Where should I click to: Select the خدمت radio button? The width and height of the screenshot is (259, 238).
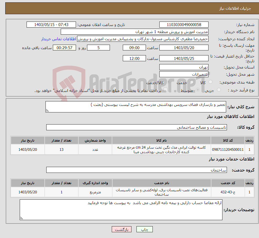(192, 82)
